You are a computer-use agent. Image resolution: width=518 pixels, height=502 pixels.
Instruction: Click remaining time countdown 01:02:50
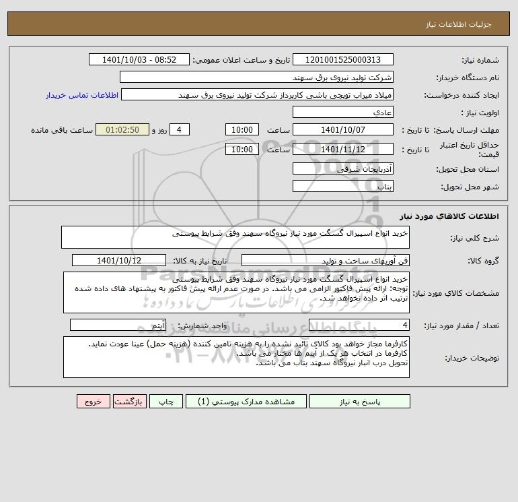click(122, 130)
